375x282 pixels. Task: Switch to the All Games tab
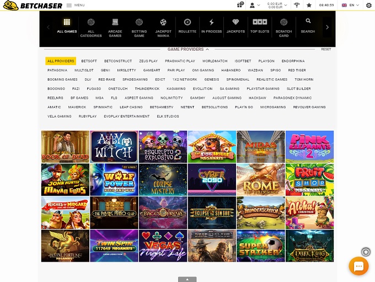[67, 25]
